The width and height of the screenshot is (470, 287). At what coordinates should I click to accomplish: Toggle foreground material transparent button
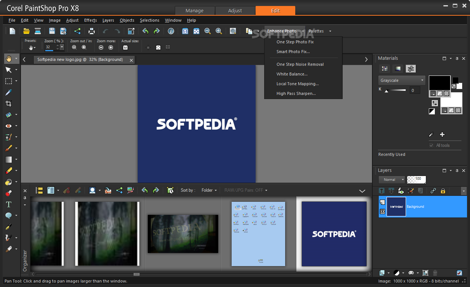tap(446, 93)
